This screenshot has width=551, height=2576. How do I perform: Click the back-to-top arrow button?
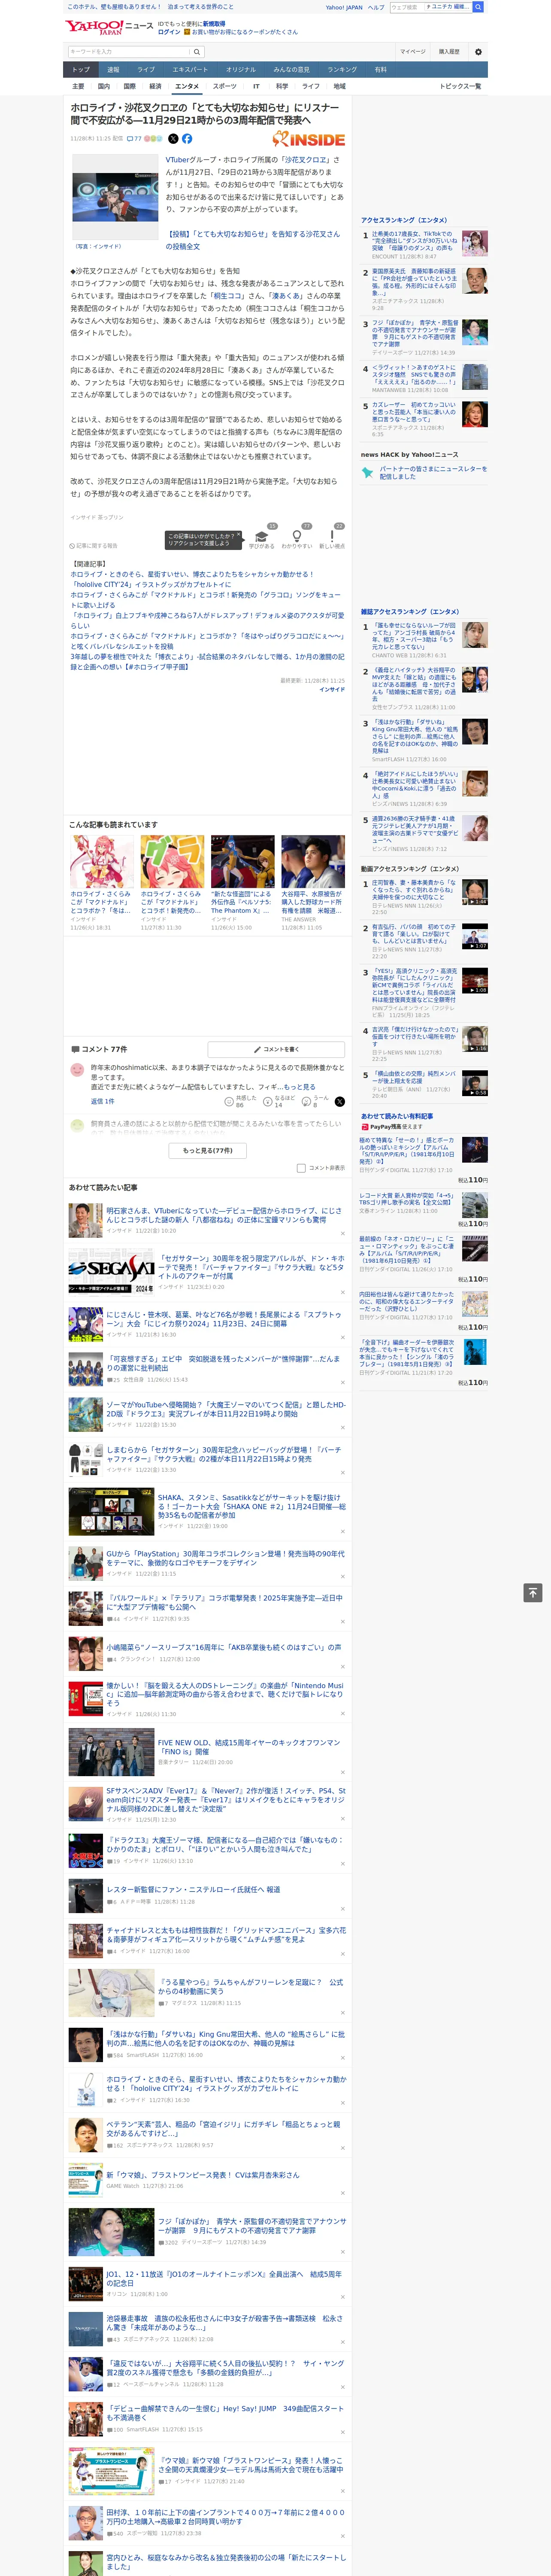[x=533, y=1593]
